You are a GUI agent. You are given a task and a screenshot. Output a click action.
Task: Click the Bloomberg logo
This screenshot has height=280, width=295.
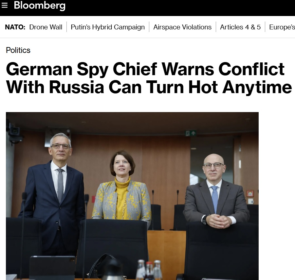[40, 6]
